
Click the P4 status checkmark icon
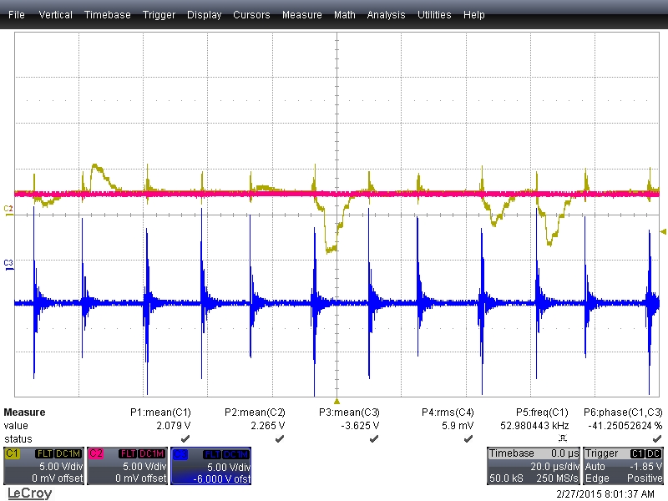tap(468, 438)
